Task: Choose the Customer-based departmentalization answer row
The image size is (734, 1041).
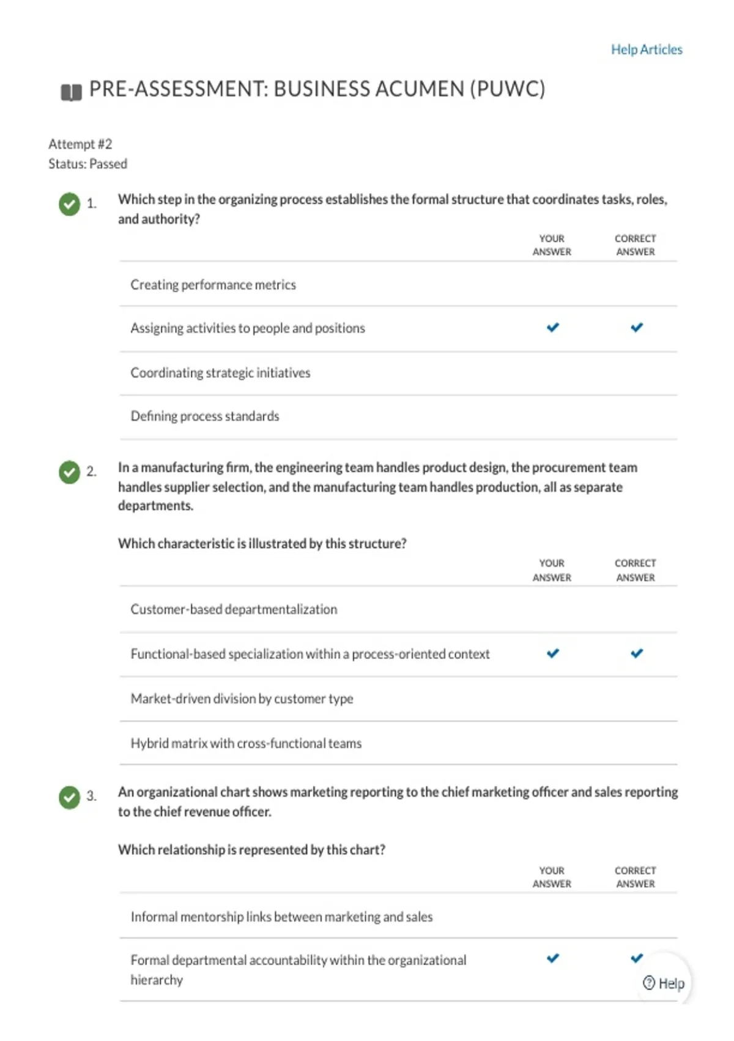Action: pos(398,609)
